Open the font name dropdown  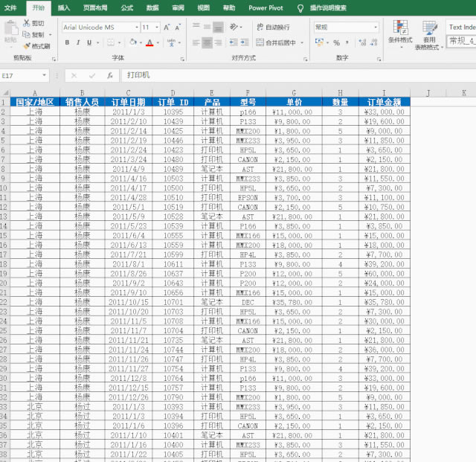click(x=135, y=28)
